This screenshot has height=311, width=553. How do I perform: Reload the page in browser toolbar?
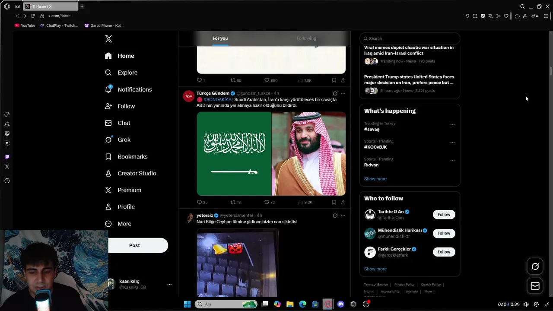coord(32,16)
